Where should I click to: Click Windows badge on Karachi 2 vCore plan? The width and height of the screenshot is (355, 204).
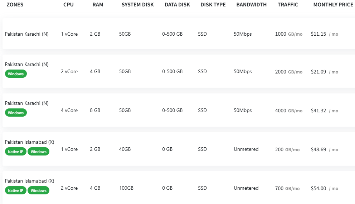point(16,74)
